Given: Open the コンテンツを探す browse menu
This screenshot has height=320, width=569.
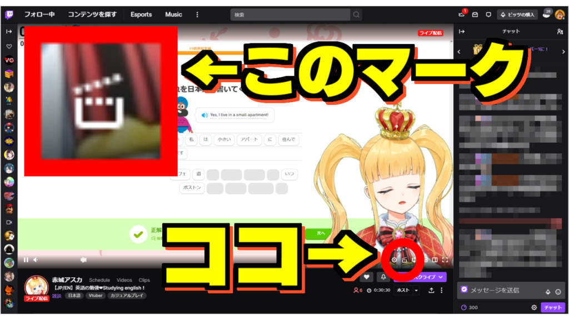Looking at the screenshot, I should click(92, 14).
